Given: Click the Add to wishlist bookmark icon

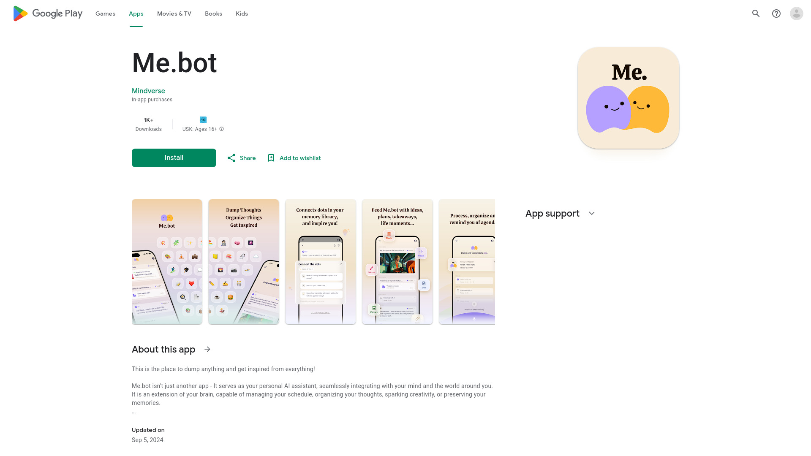Looking at the screenshot, I should [271, 157].
